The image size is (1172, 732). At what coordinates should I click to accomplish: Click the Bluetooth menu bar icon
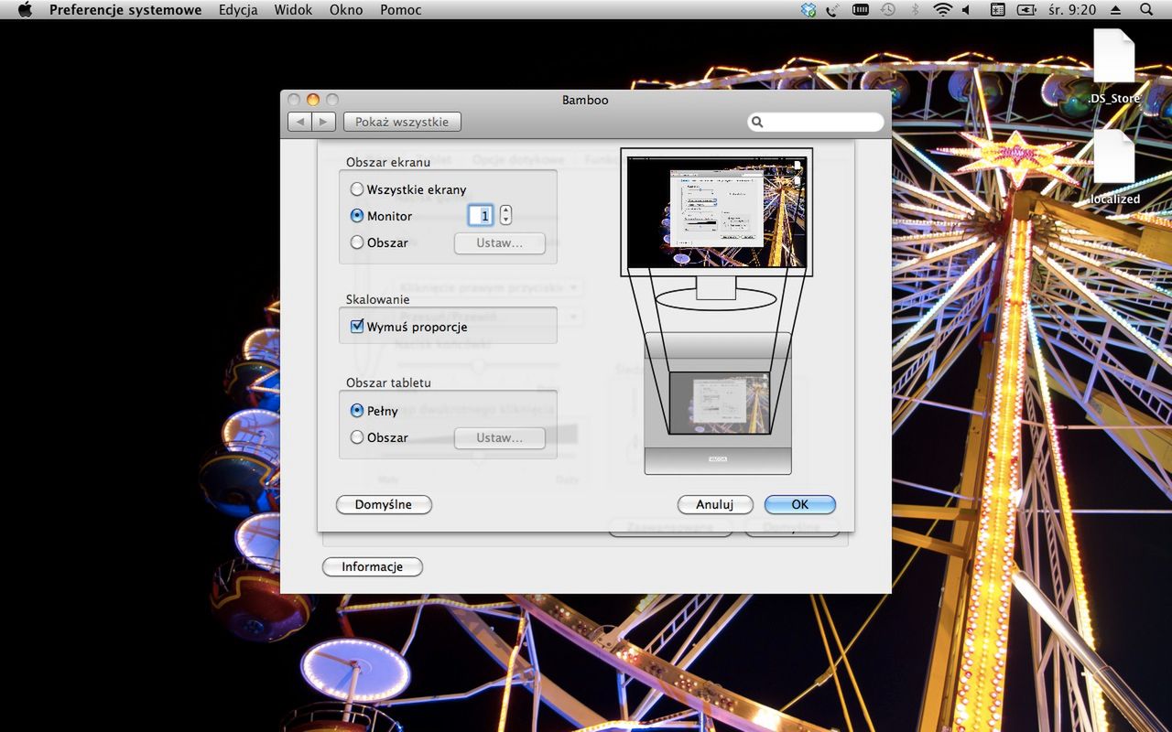tap(915, 10)
